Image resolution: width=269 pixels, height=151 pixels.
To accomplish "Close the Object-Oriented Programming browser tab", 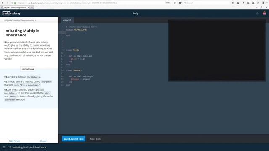I will pos(28,8).
